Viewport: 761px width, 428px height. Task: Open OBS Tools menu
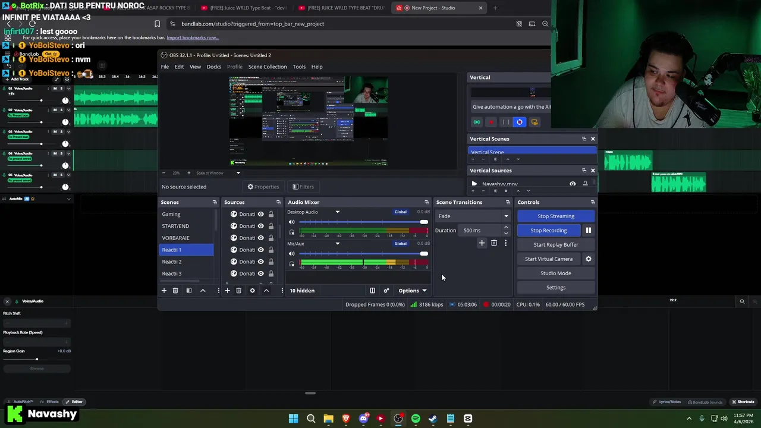pos(299,67)
